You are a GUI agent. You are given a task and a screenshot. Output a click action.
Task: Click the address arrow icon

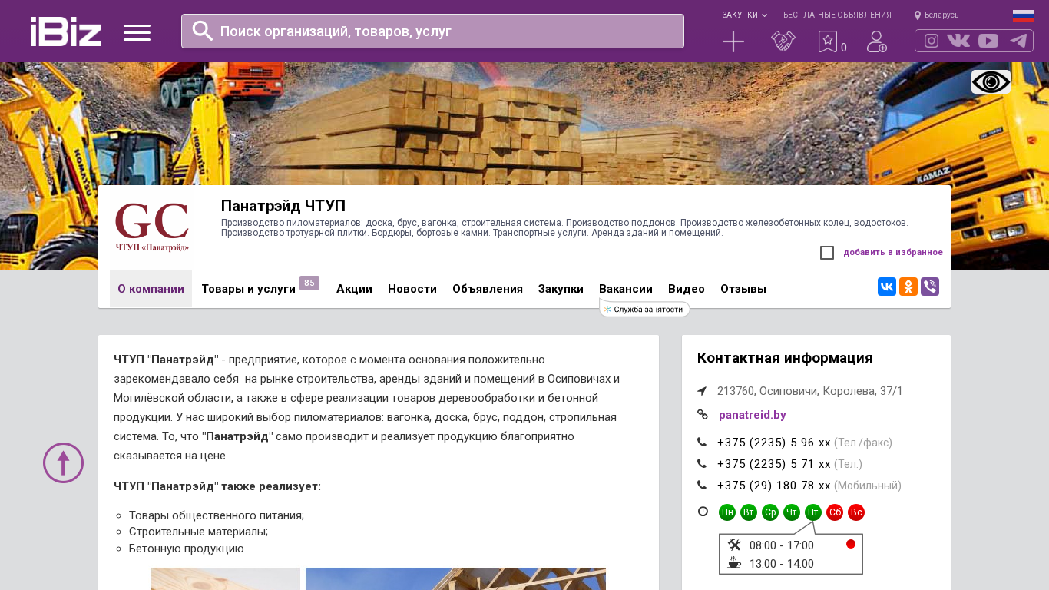point(702,391)
